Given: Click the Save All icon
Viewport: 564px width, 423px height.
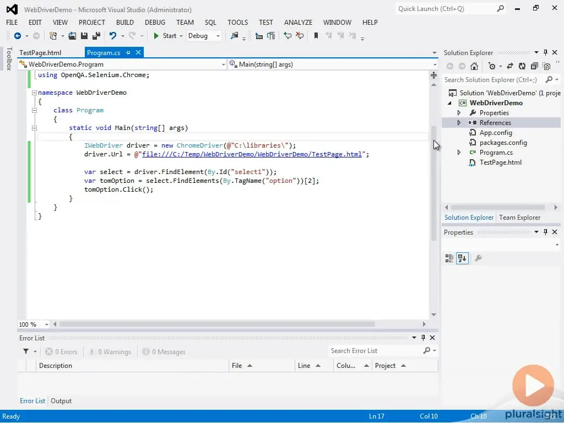Looking at the screenshot, I should coord(96,36).
